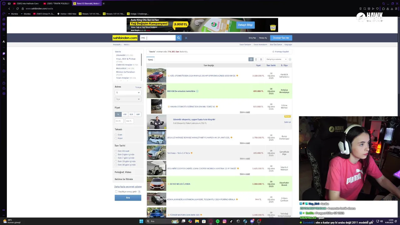400x225 pixels.
Task: Click the blue search magnifier button
Action: pyautogui.click(x=178, y=38)
